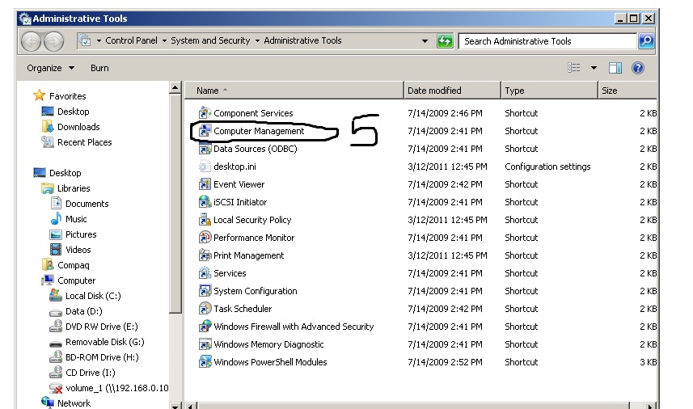
Task: Expand the dropdown arrow after Control Panel
Action: point(164,40)
